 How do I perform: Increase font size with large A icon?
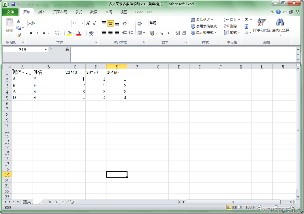tap(88, 23)
